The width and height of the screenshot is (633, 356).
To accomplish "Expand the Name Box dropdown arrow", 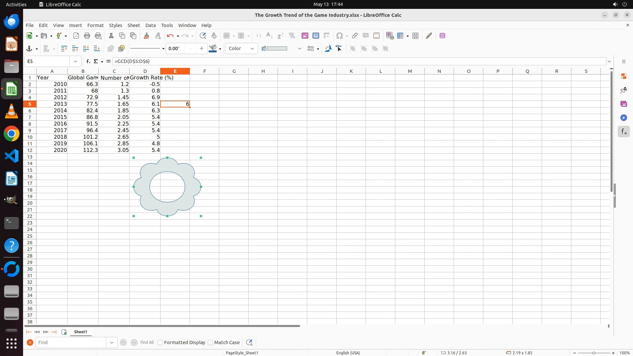I will [75, 61].
